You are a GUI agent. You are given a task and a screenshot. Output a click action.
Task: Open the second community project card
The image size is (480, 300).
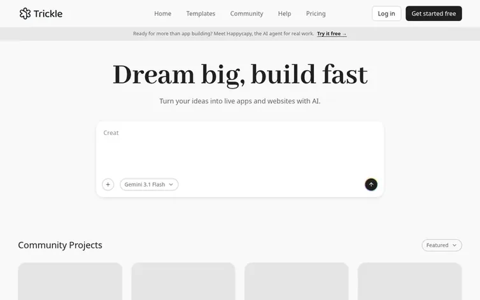point(183,282)
